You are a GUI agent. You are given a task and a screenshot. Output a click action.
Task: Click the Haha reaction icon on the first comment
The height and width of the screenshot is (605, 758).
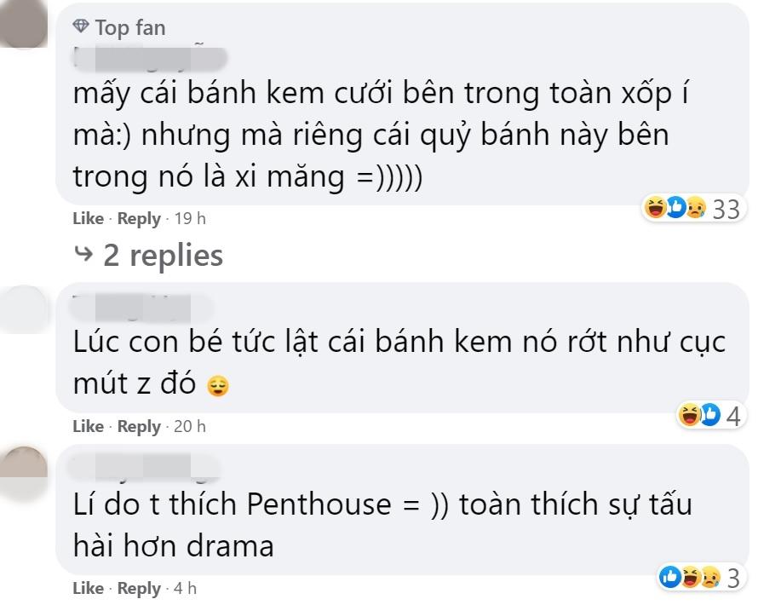point(654,207)
